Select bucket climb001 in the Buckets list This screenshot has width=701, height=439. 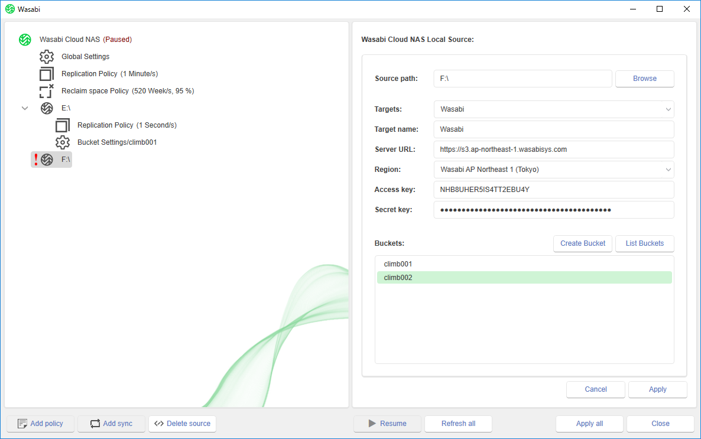tap(524, 264)
